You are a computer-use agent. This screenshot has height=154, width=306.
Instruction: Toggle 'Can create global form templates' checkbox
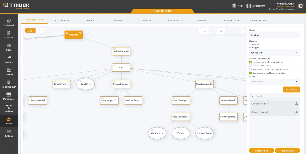coord(250,73)
